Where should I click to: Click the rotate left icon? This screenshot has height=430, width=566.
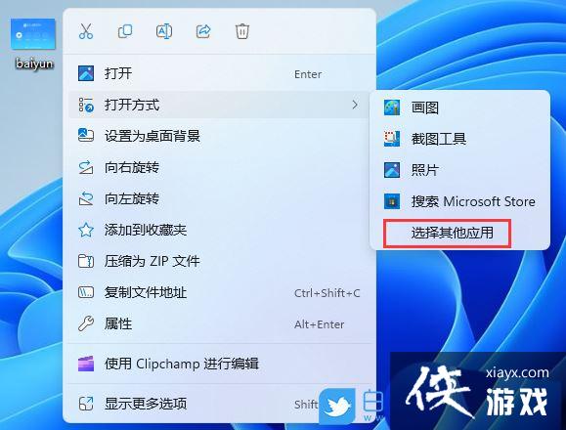click(x=86, y=198)
